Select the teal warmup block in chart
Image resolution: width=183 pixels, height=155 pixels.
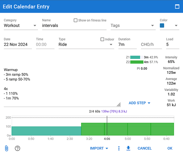click(x=46, y=131)
